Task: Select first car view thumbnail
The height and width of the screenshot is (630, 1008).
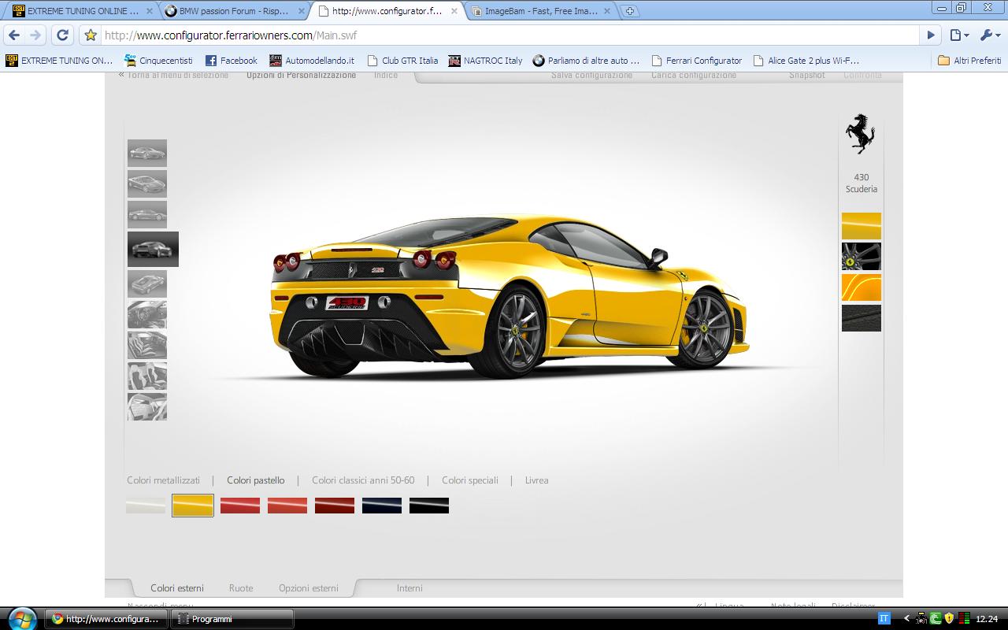Action: pyautogui.click(x=147, y=153)
